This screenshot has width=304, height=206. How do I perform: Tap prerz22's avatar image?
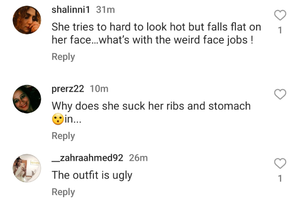point(27,99)
